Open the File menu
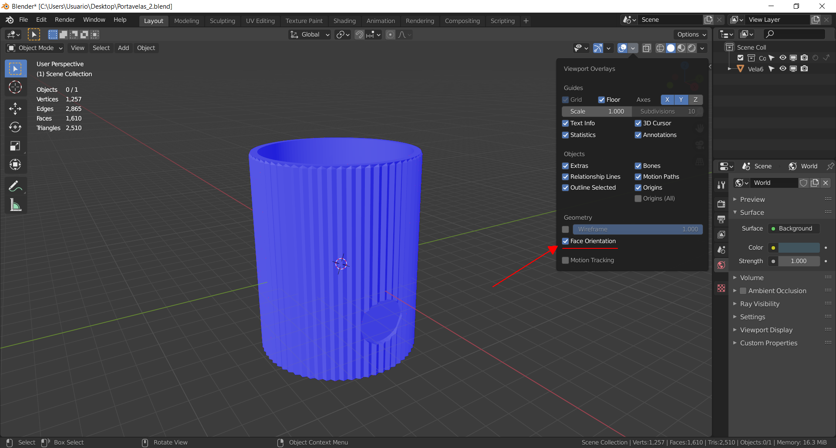This screenshot has height=448, width=836. [24, 20]
